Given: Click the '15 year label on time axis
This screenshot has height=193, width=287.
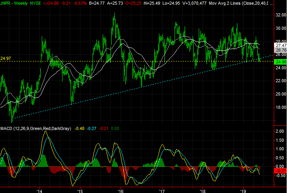Looking at the screenshot, I should (80, 191).
